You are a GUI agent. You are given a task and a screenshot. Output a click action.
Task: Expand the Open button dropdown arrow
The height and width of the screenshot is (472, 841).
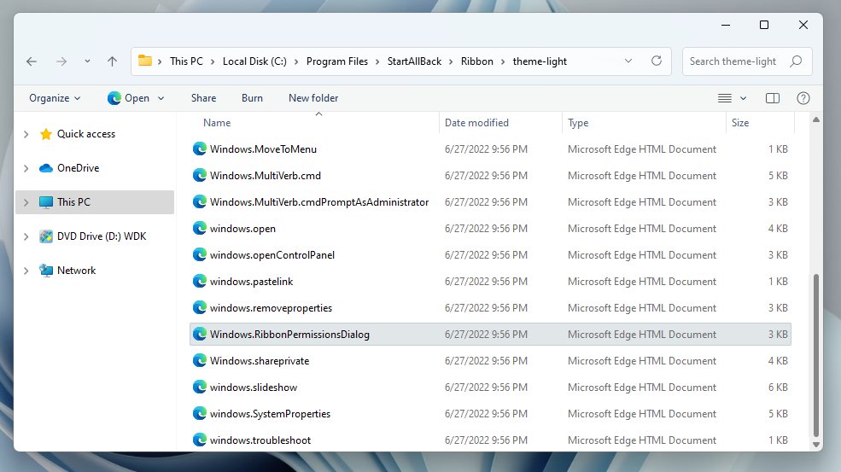161,98
